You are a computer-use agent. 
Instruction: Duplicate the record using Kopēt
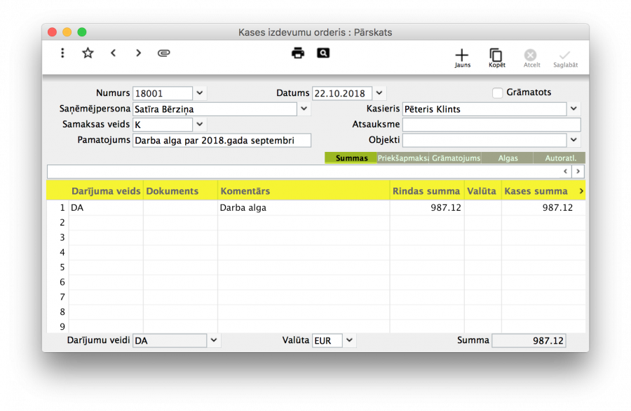click(496, 56)
